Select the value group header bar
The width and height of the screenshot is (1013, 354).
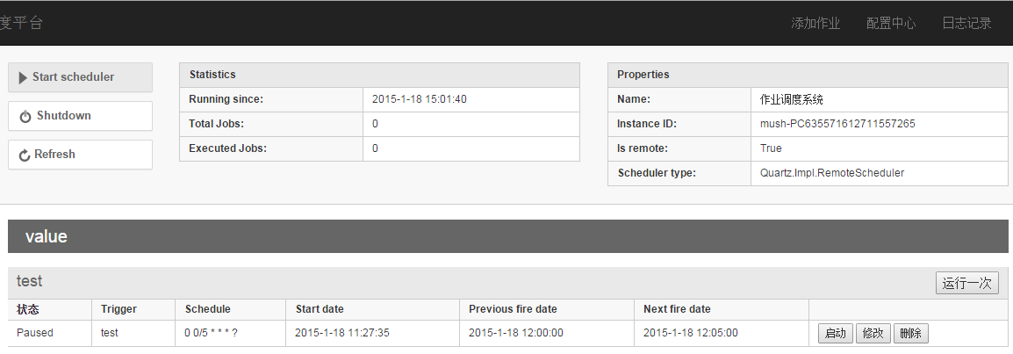point(507,236)
